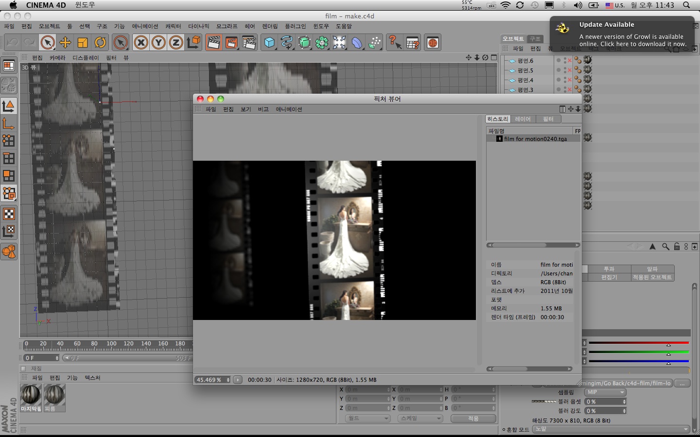Click the 적용 button
This screenshot has width=700, height=437.
click(x=473, y=419)
